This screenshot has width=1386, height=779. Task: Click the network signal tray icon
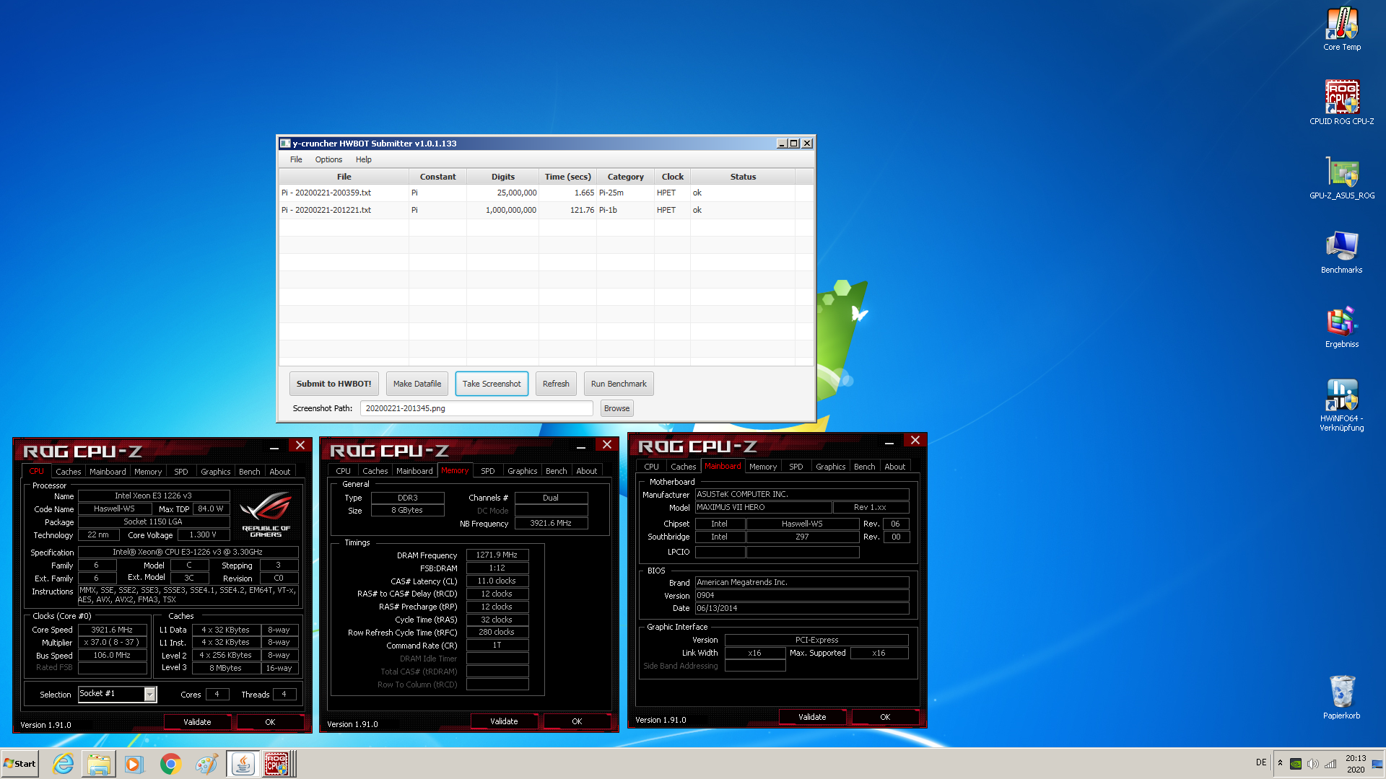[x=1330, y=764]
